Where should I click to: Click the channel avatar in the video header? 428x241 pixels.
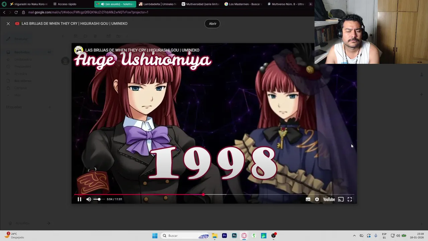tap(79, 50)
